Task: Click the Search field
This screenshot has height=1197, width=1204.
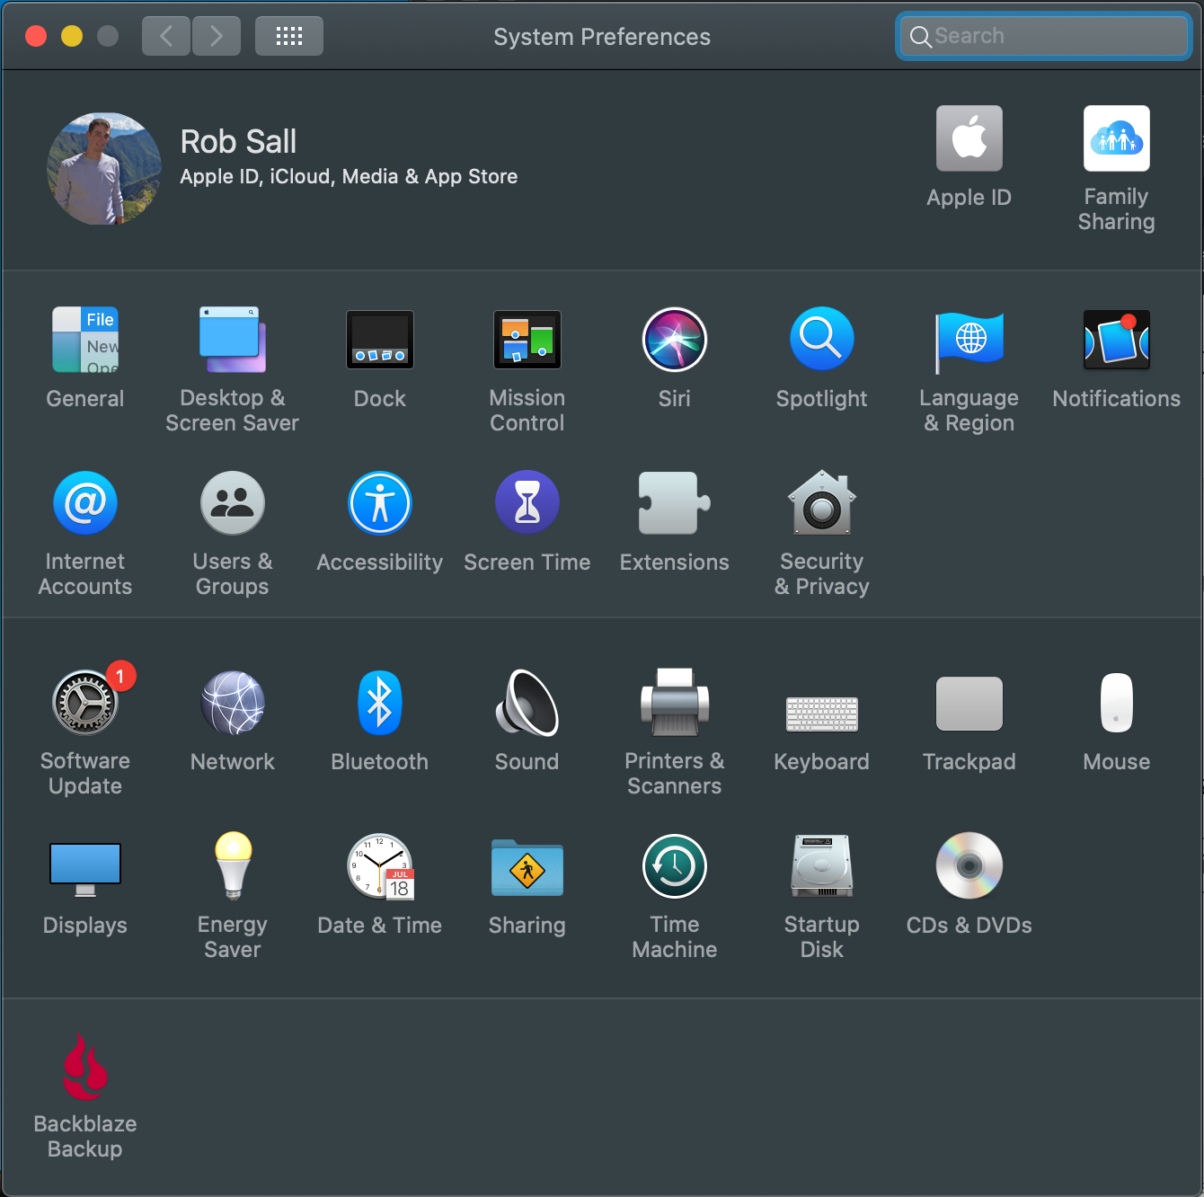Action: point(1044,36)
